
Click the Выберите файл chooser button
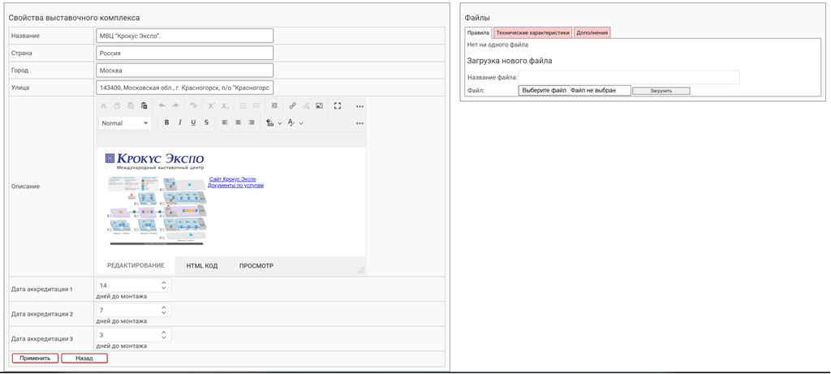point(544,91)
